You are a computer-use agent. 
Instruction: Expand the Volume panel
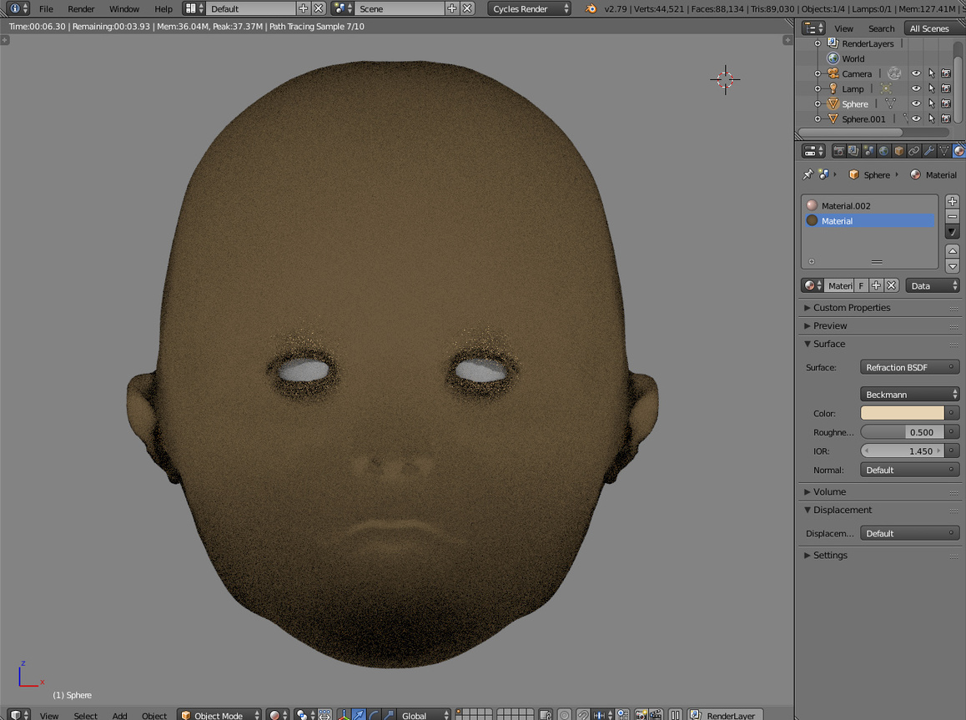[829, 491]
